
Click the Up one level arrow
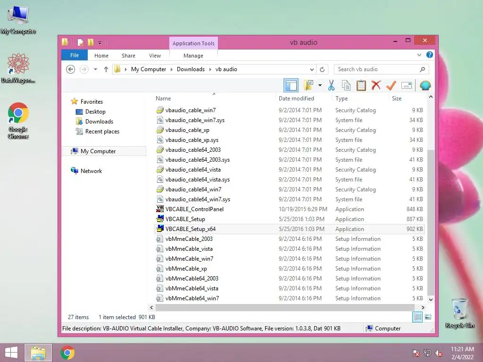click(x=106, y=69)
